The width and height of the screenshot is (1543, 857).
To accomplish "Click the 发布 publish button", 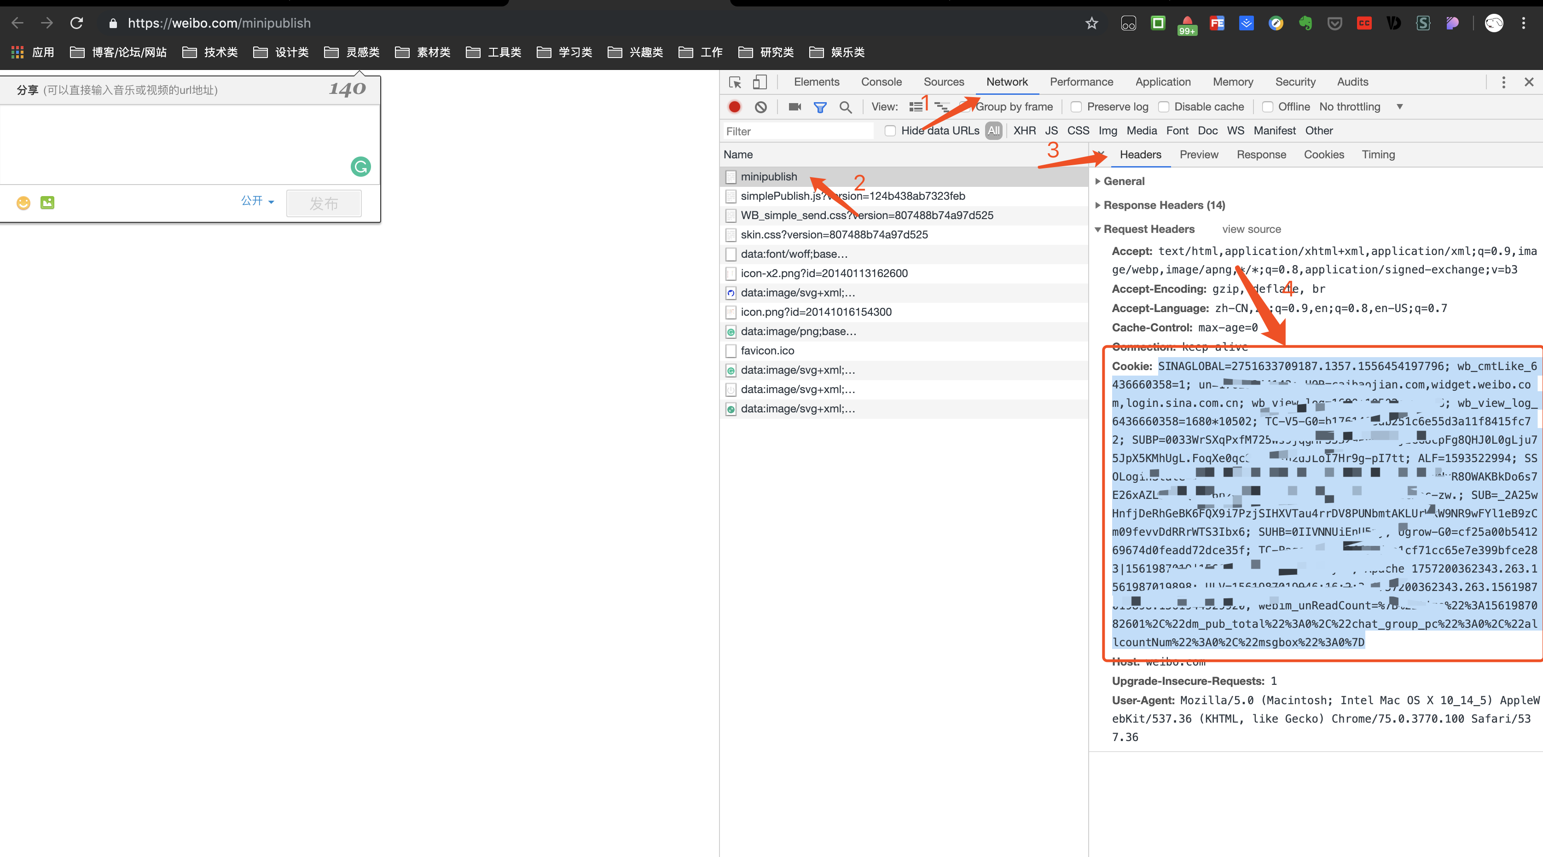I will click(325, 203).
